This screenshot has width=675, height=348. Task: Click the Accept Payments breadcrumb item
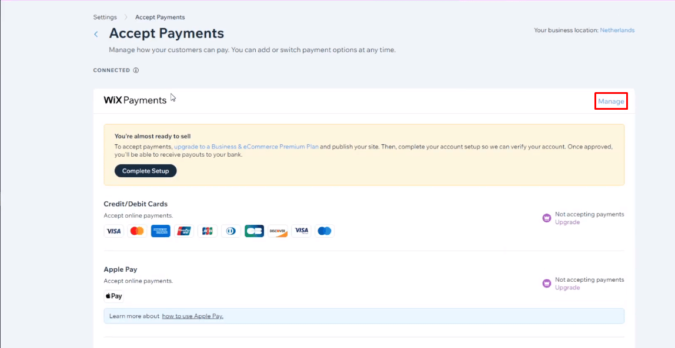point(160,17)
